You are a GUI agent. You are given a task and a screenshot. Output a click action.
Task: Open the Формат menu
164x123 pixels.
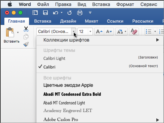click(125, 4)
